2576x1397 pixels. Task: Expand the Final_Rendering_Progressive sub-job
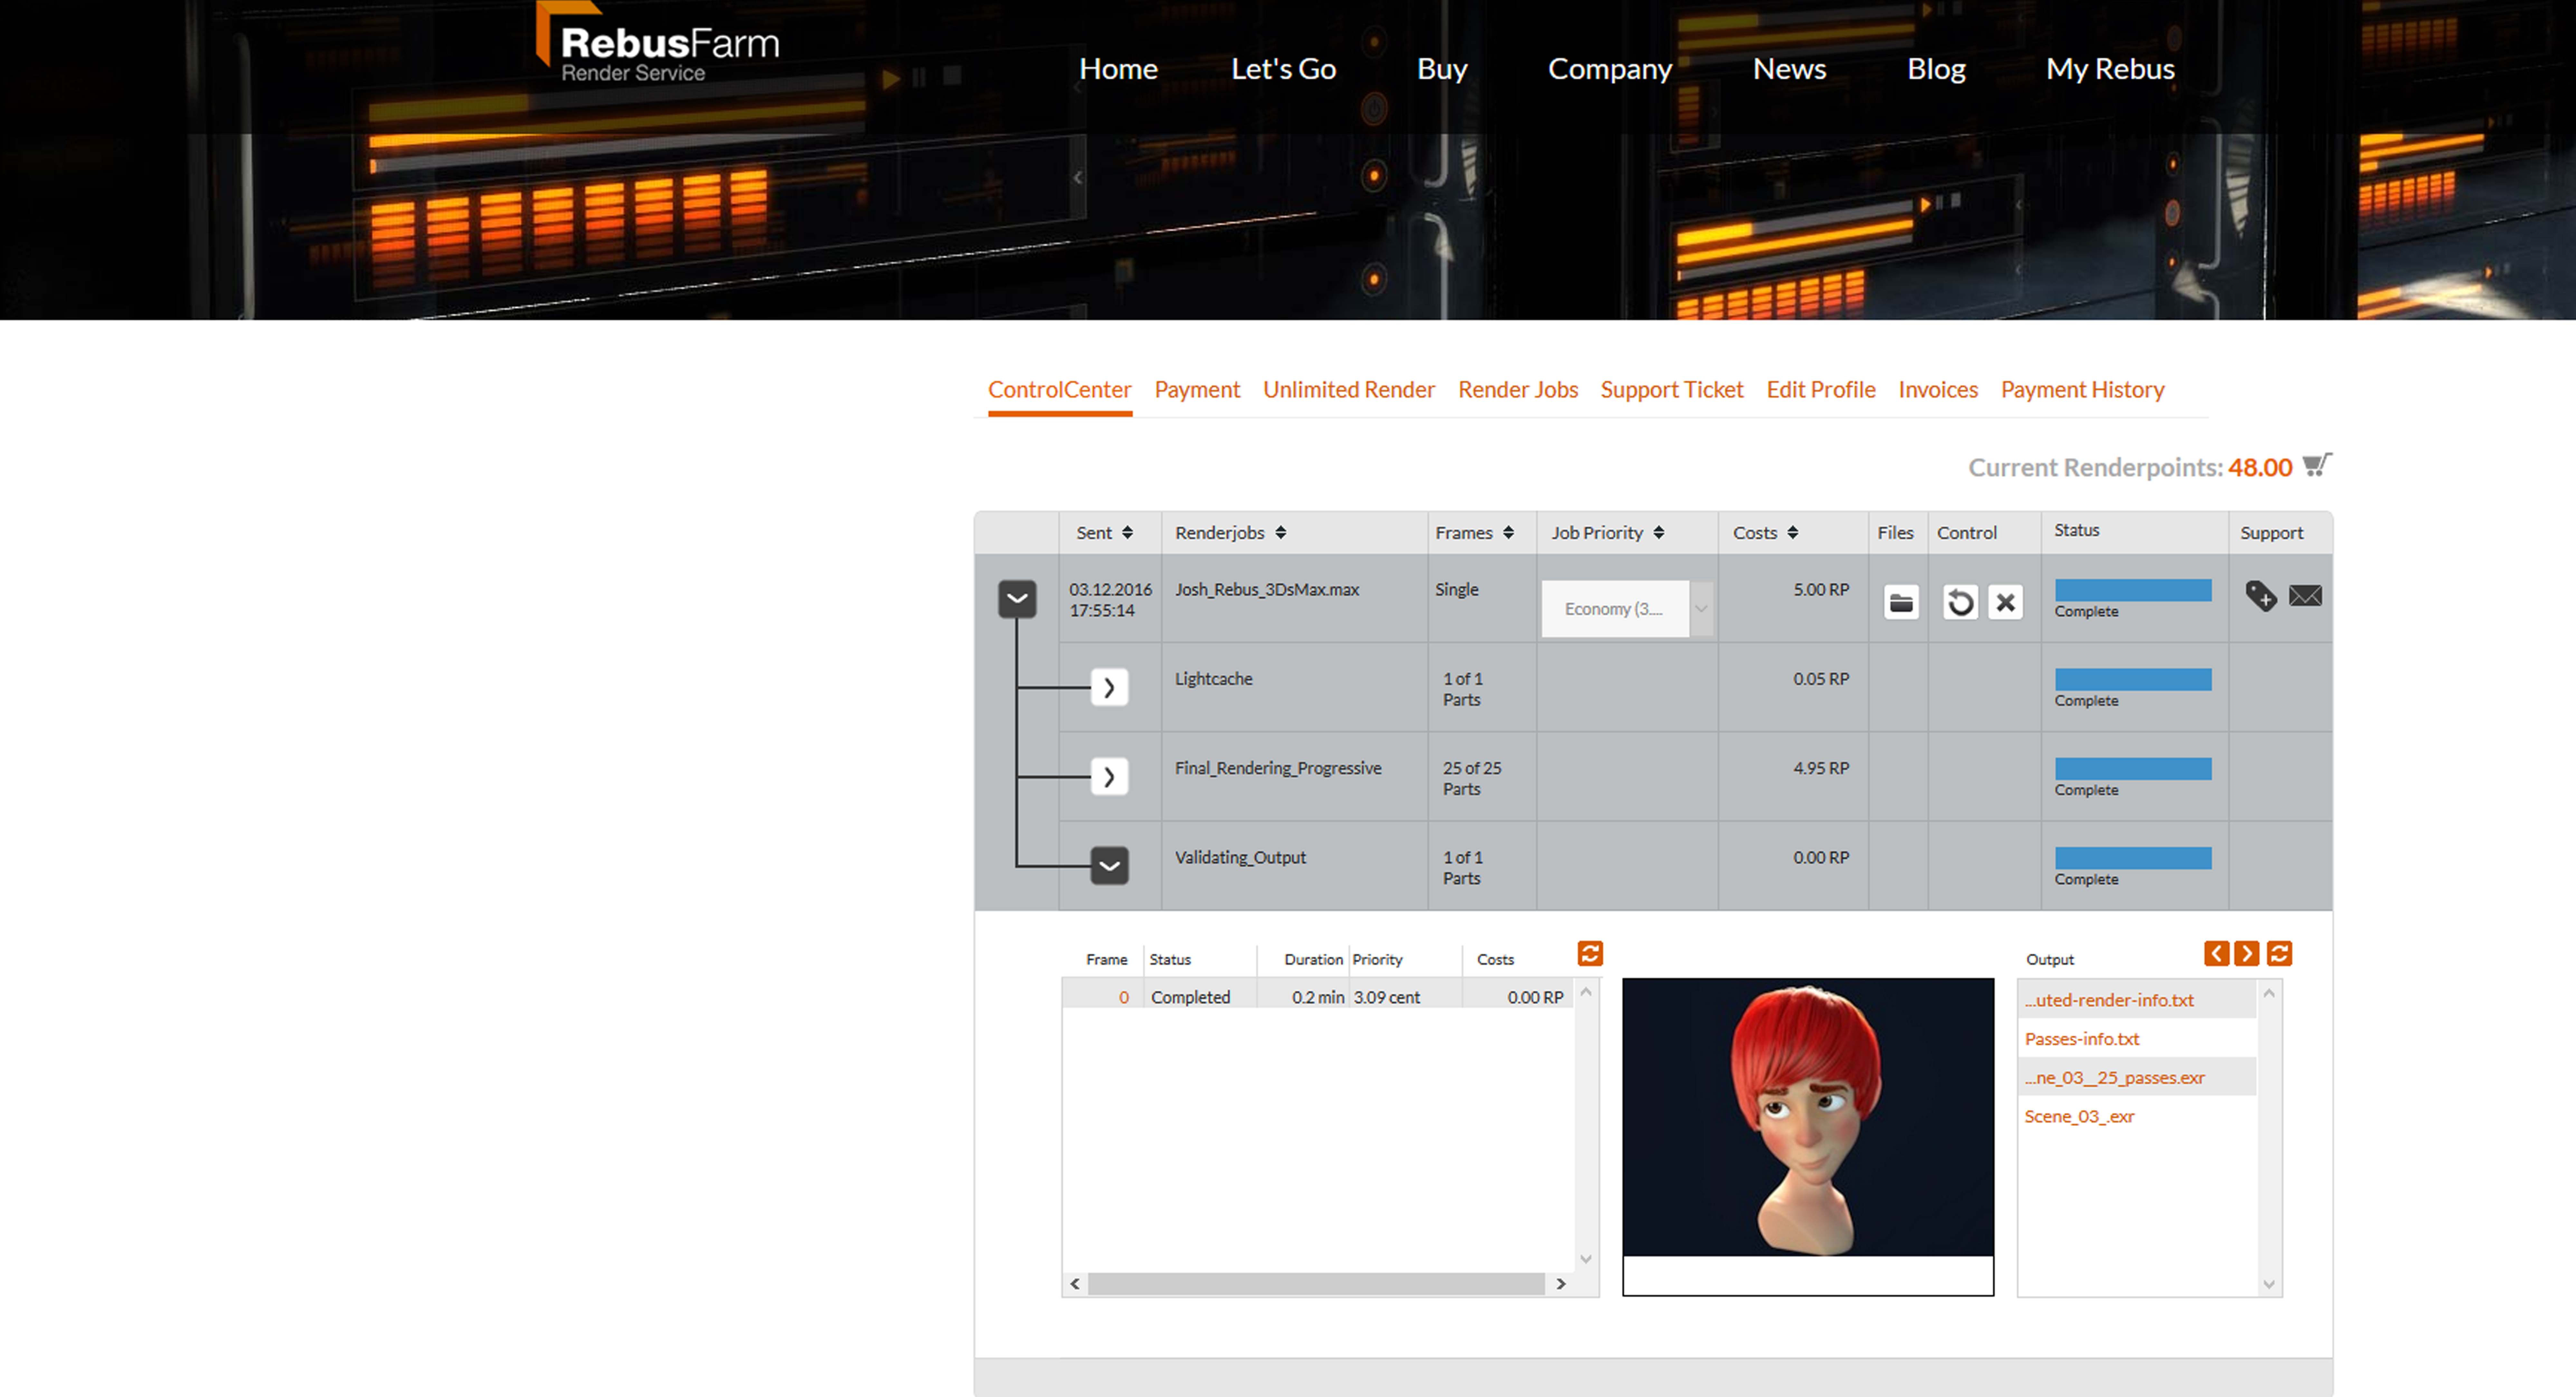[1109, 777]
